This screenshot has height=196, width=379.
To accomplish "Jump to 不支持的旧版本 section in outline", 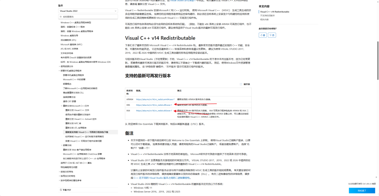I will tap(266, 16).
